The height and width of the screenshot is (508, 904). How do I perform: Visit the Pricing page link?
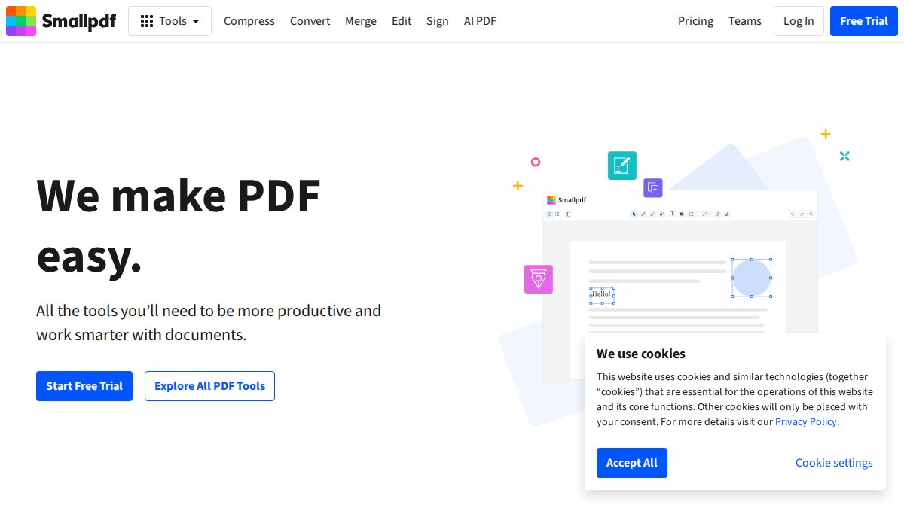[x=695, y=21]
